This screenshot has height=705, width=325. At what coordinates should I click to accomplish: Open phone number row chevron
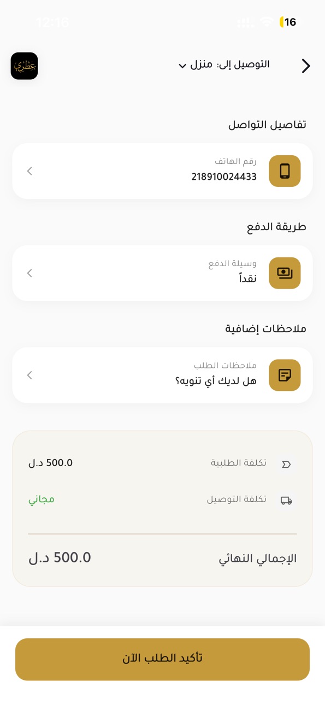[x=29, y=171]
